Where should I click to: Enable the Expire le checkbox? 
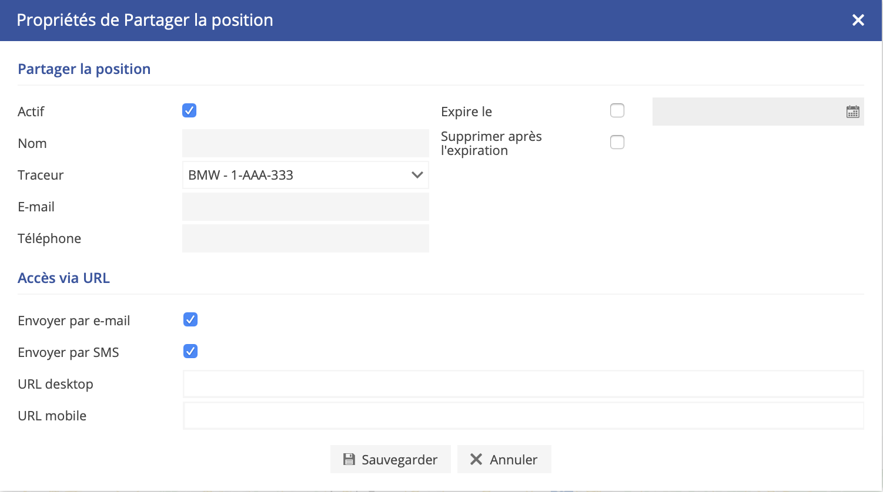617,110
